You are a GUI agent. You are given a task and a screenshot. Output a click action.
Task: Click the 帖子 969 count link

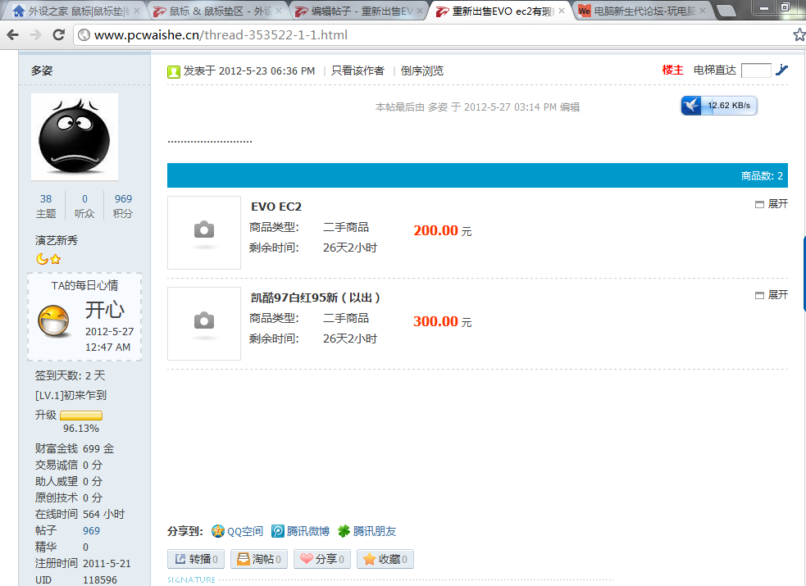point(91,530)
